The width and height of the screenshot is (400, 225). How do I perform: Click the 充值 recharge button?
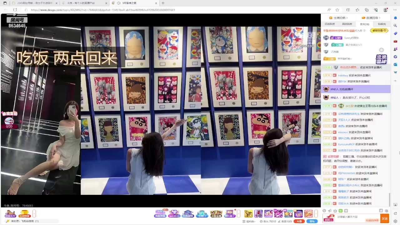pyautogui.click(x=299, y=221)
